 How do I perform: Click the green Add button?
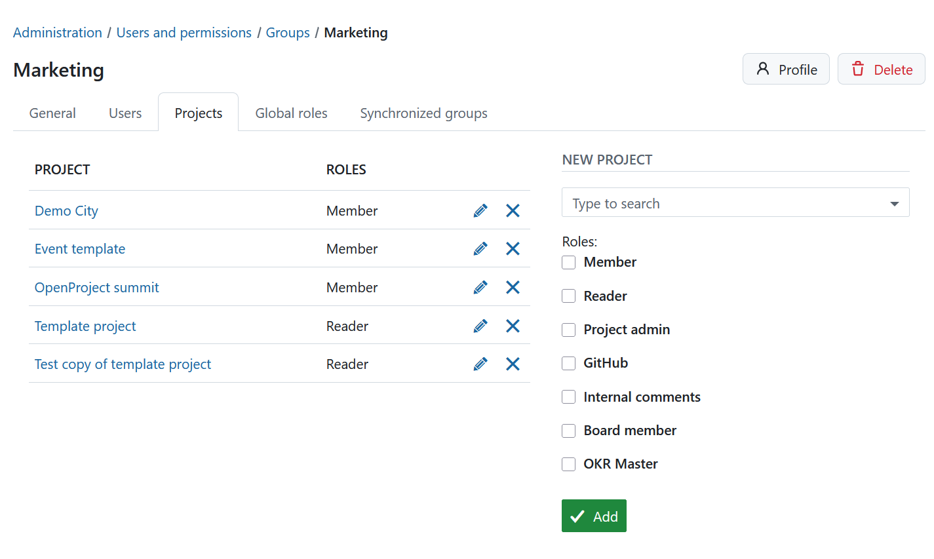coord(594,516)
